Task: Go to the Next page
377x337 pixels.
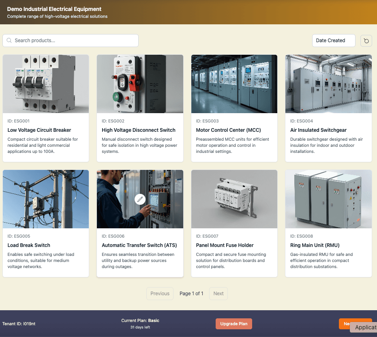Action: 218,294
